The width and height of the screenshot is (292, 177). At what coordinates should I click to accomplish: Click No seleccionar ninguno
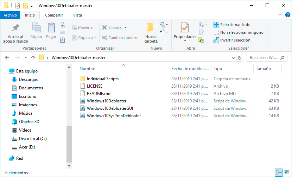[x=239, y=32]
